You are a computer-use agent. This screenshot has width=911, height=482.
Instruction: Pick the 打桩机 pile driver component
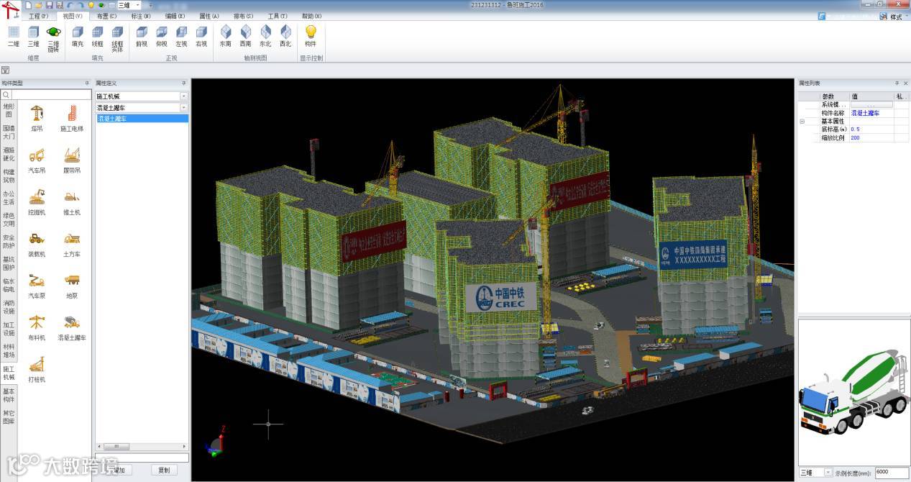(x=37, y=369)
